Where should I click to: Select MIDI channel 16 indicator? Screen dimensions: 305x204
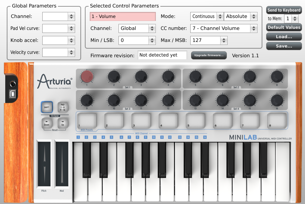click(x=205, y=137)
